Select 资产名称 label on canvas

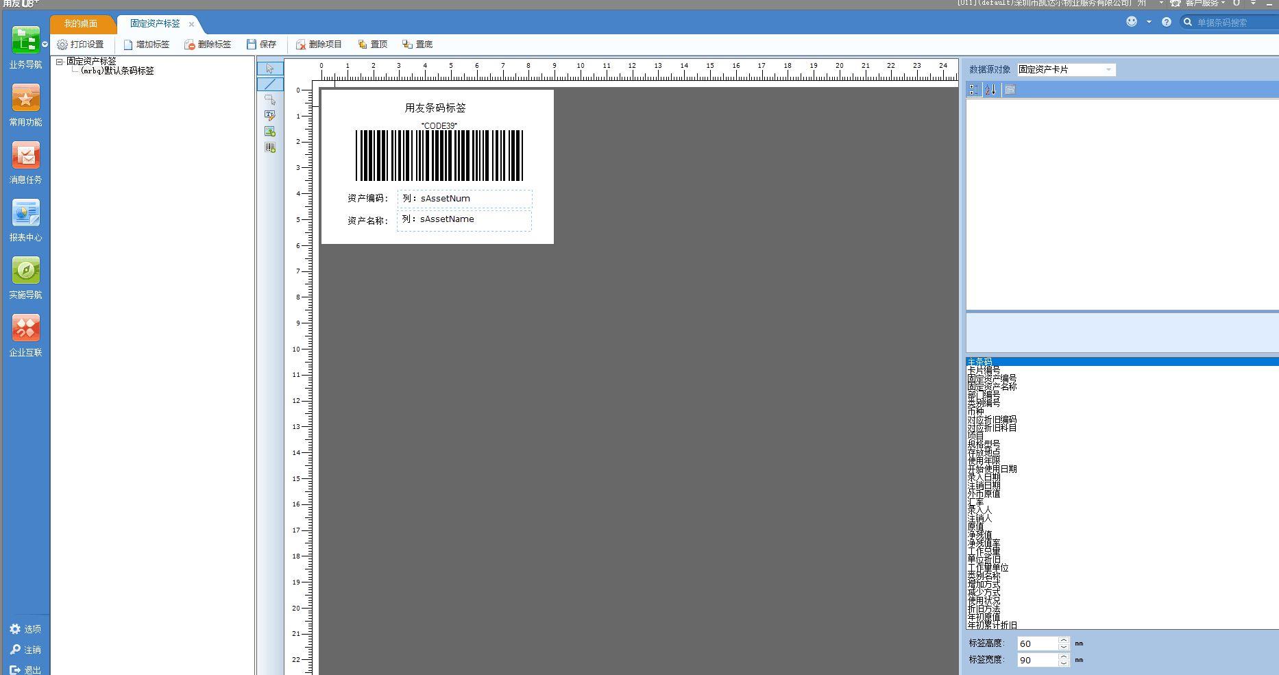(367, 221)
